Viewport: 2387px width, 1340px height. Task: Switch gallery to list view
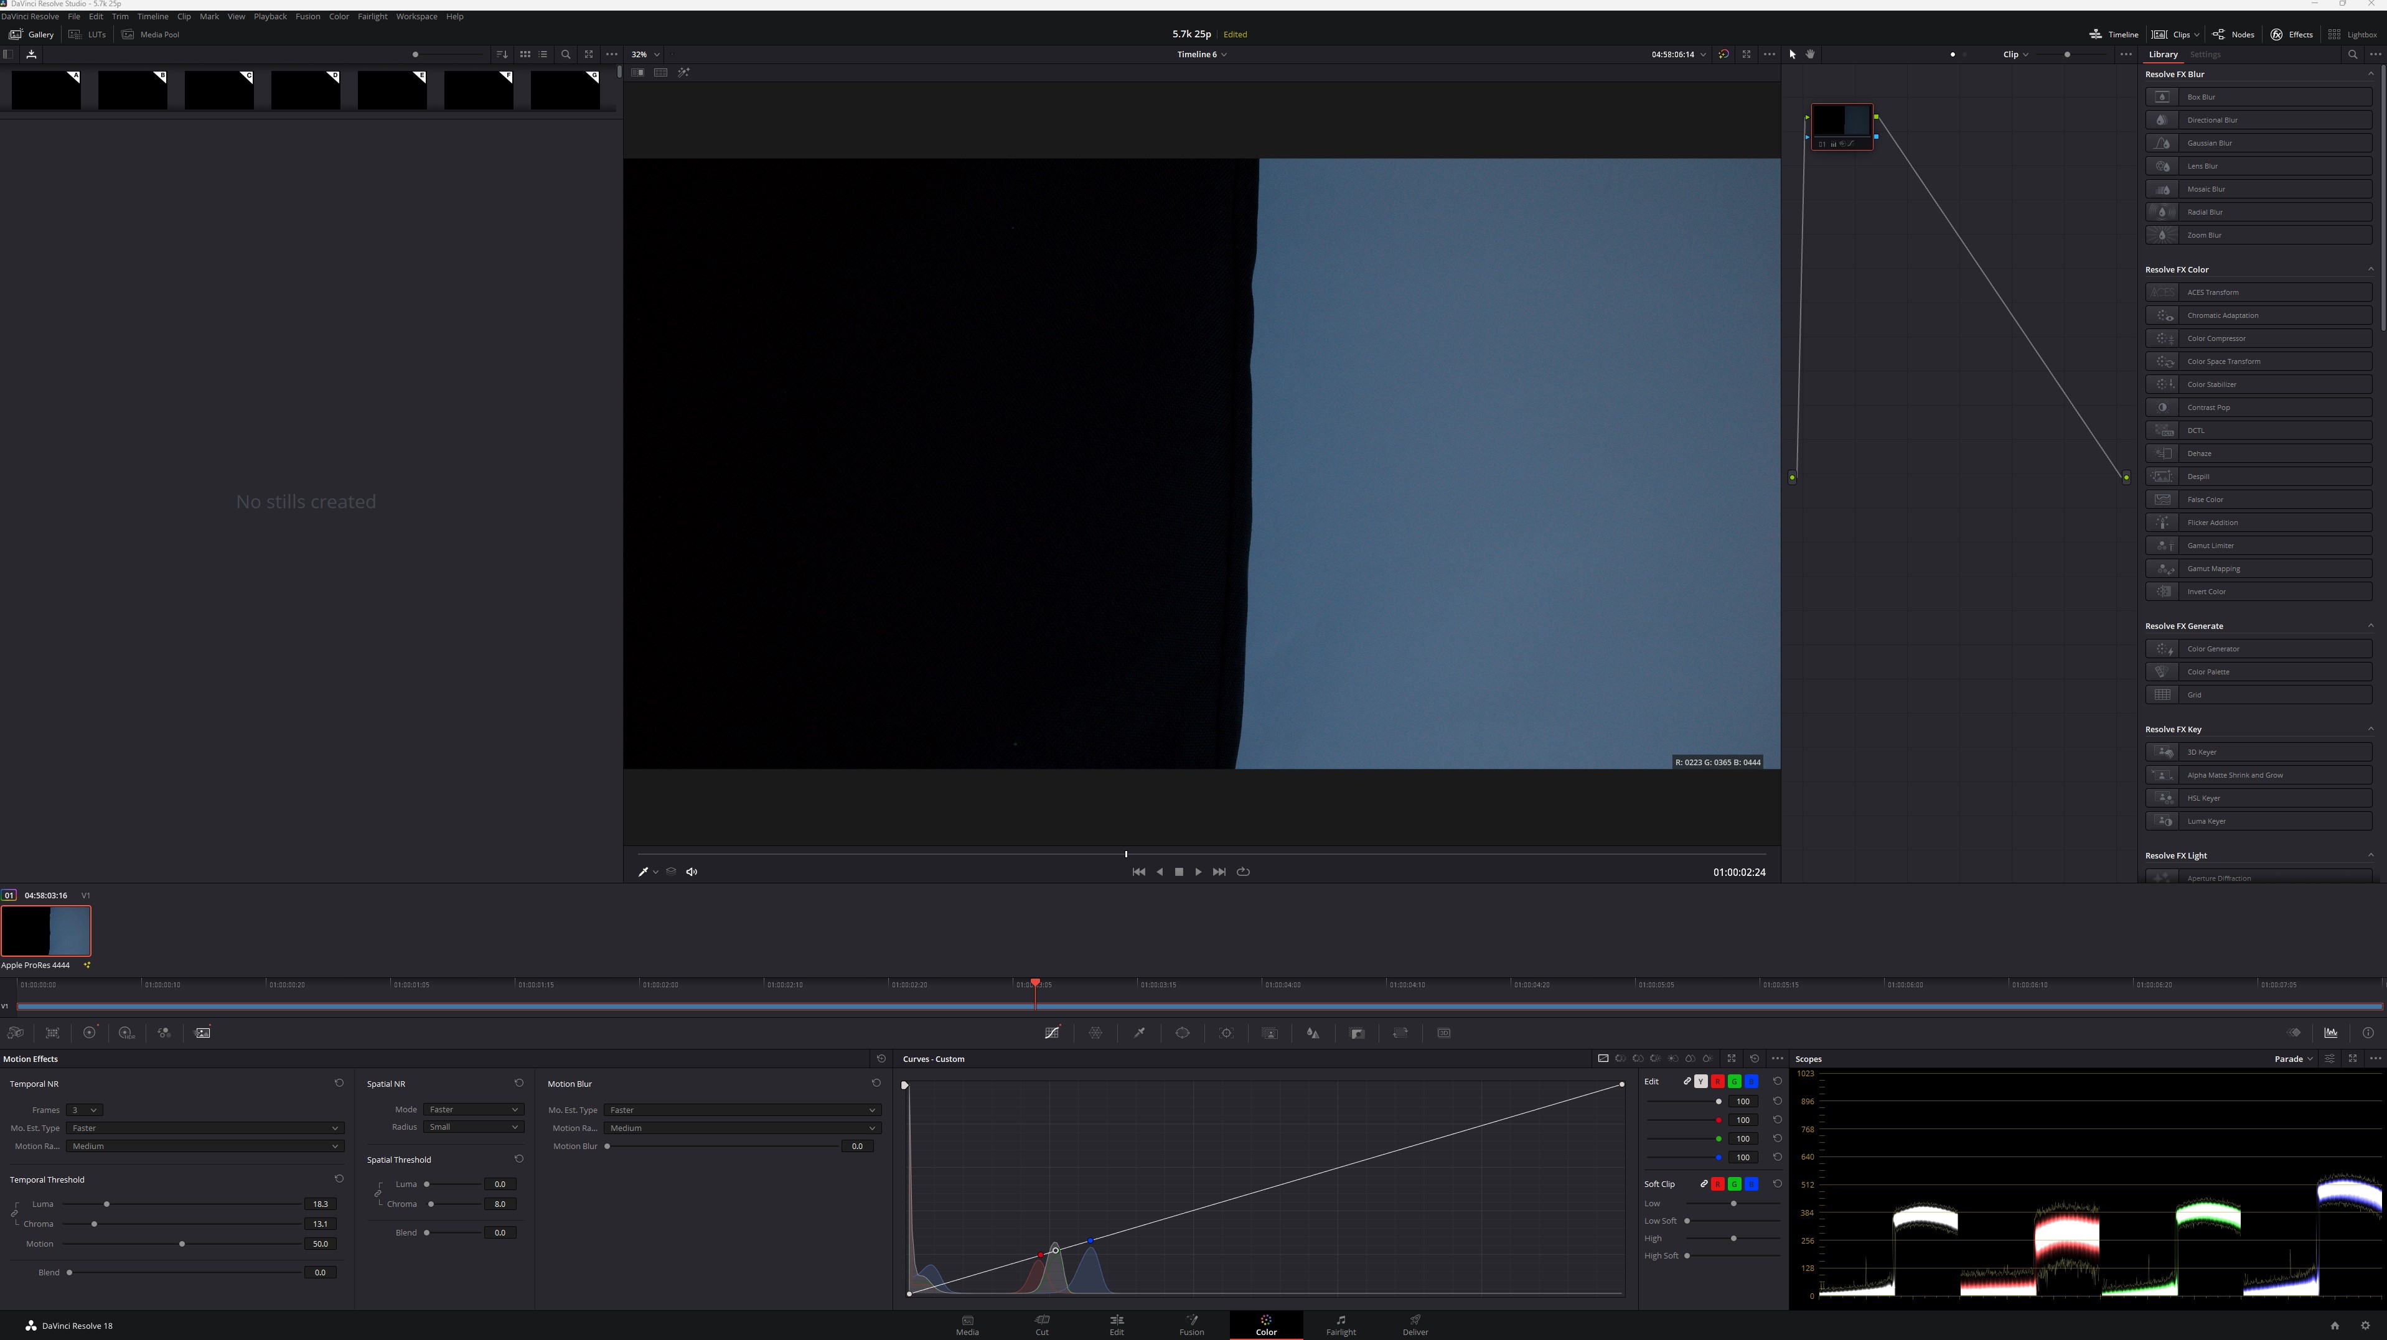(543, 54)
